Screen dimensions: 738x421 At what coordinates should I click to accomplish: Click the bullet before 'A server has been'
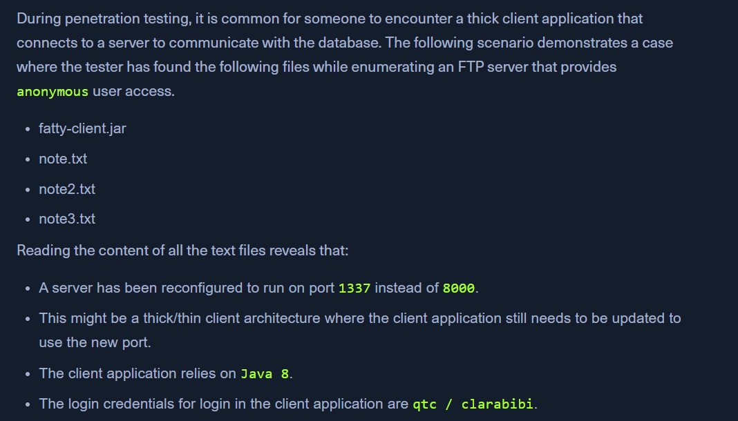[x=28, y=288]
